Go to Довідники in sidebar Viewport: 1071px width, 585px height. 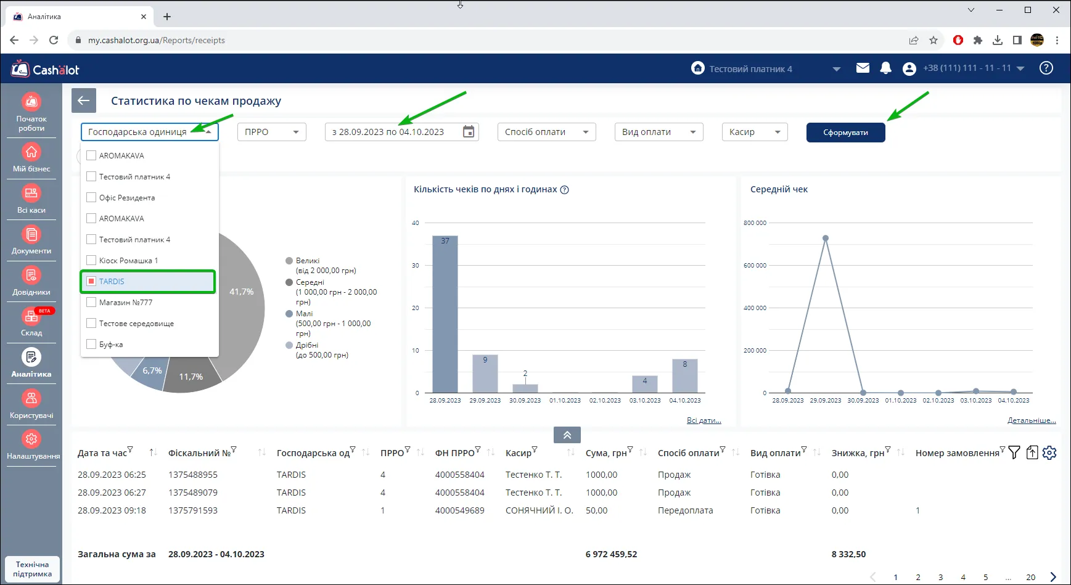pyautogui.click(x=31, y=281)
